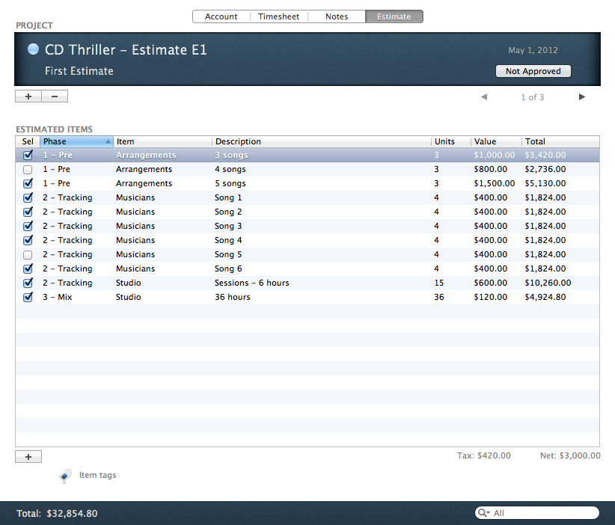This screenshot has width=615, height=525.
Task: Uncheck the 3 - Mix Studio checkbox
Action: (28, 298)
